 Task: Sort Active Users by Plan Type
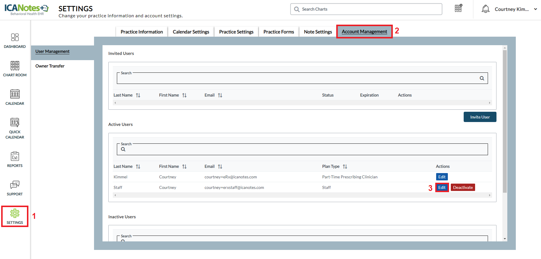pos(345,167)
